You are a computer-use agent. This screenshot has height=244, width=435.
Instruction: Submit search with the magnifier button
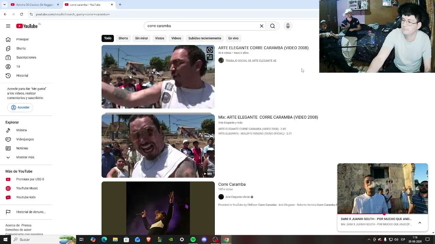(273, 26)
